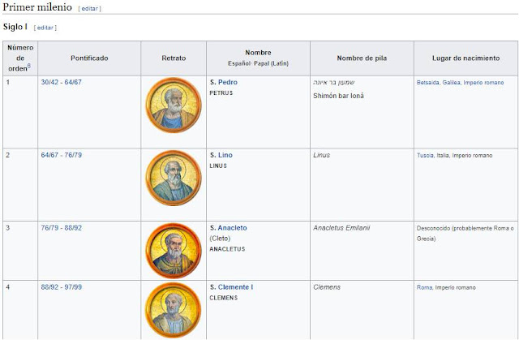Click the Lugar de nacimiento column header
The height and width of the screenshot is (340, 519).
(465, 58)
